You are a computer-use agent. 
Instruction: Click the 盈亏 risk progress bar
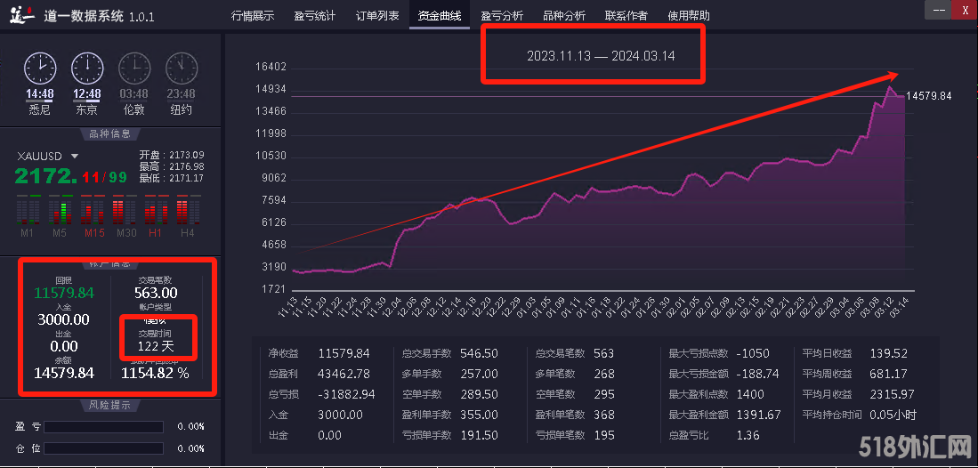[x=103, y=427]
